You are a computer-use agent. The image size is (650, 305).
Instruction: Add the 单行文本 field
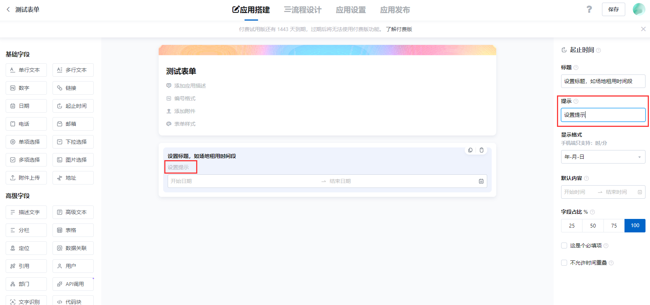click(26, 70)
